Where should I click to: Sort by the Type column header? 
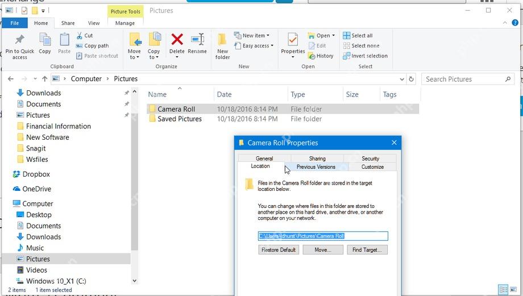click(x=298, y=94)
